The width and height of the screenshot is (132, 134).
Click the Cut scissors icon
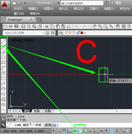pos(47,26)
